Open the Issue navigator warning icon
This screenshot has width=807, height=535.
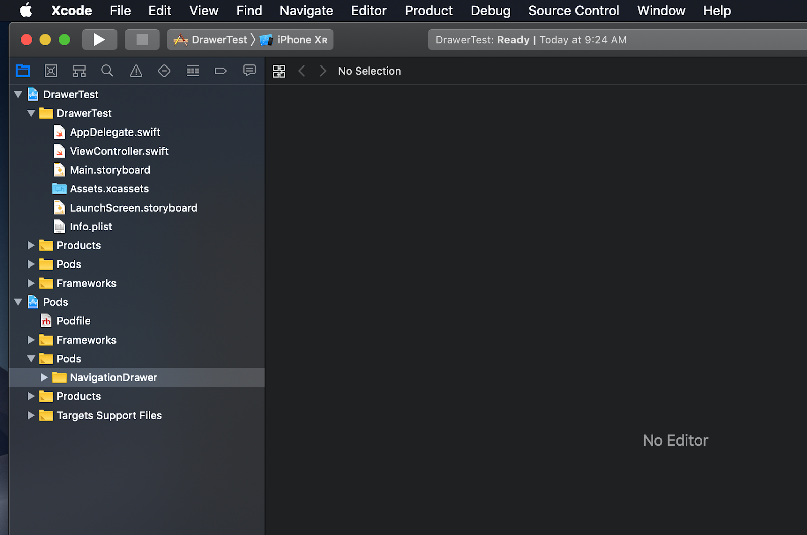(x=136, y=71)
